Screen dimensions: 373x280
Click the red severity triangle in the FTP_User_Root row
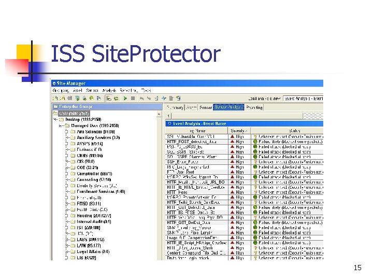(233, 172)
